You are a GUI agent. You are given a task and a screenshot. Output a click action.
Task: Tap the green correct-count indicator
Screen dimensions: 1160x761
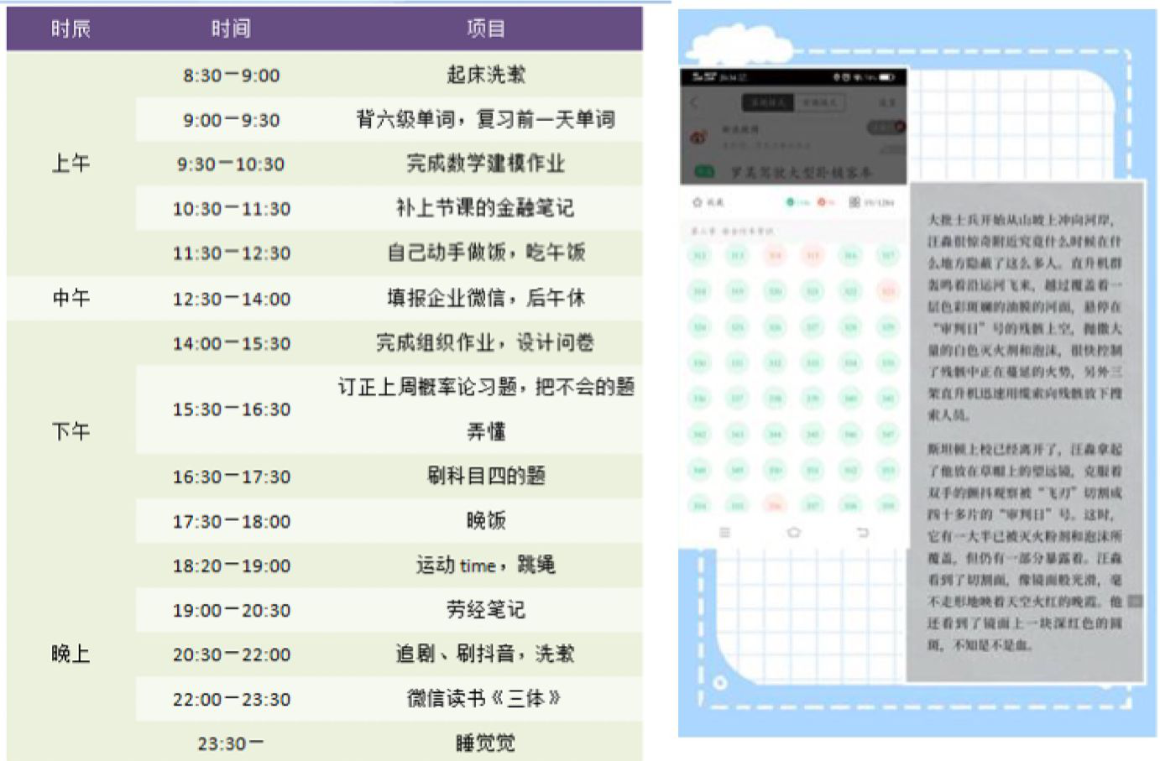tap(790, 202)
